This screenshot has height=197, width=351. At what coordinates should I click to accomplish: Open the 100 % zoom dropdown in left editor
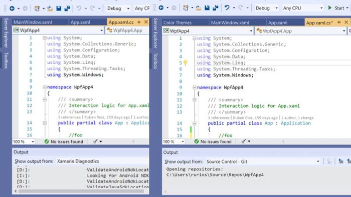pyautogui.click(x=24, y=141)
